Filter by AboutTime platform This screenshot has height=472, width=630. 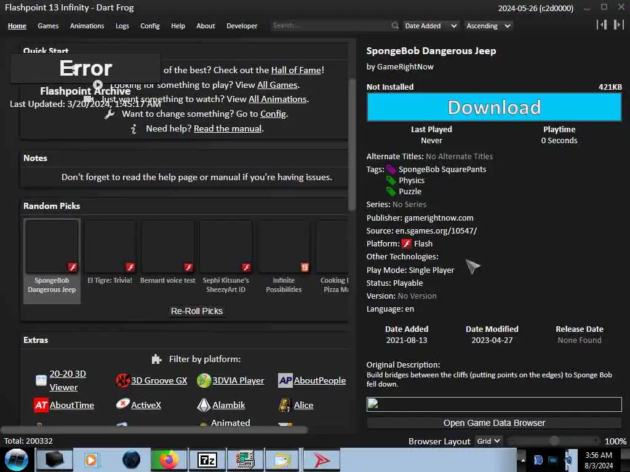point(72,405)
